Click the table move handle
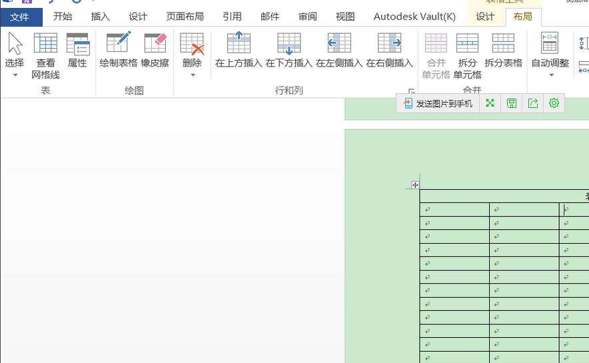The width and height of the screenshot is (589, 363). 414,185
